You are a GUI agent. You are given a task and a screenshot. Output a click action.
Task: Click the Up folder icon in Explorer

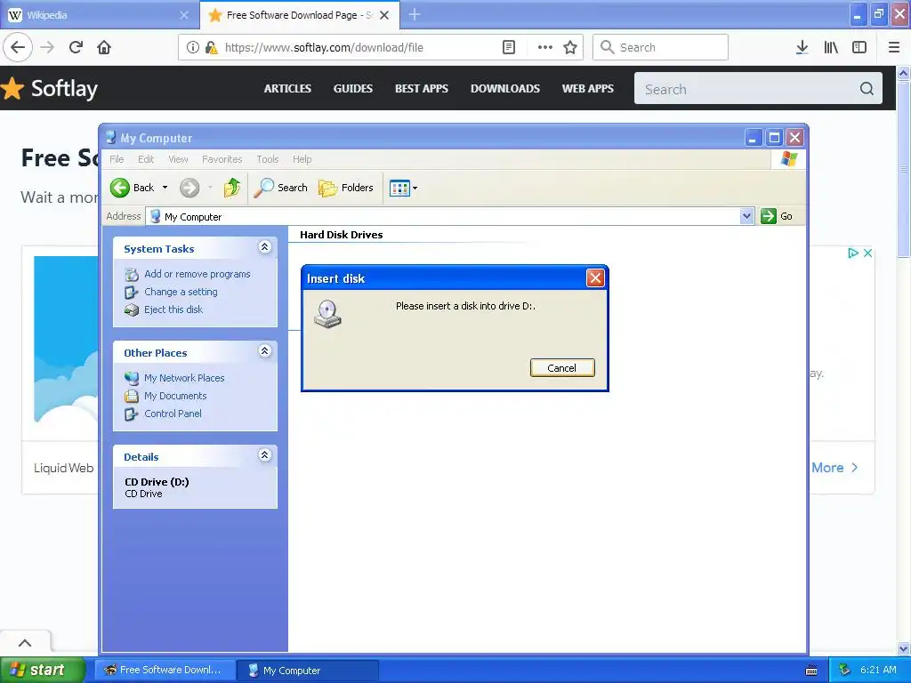232,188
